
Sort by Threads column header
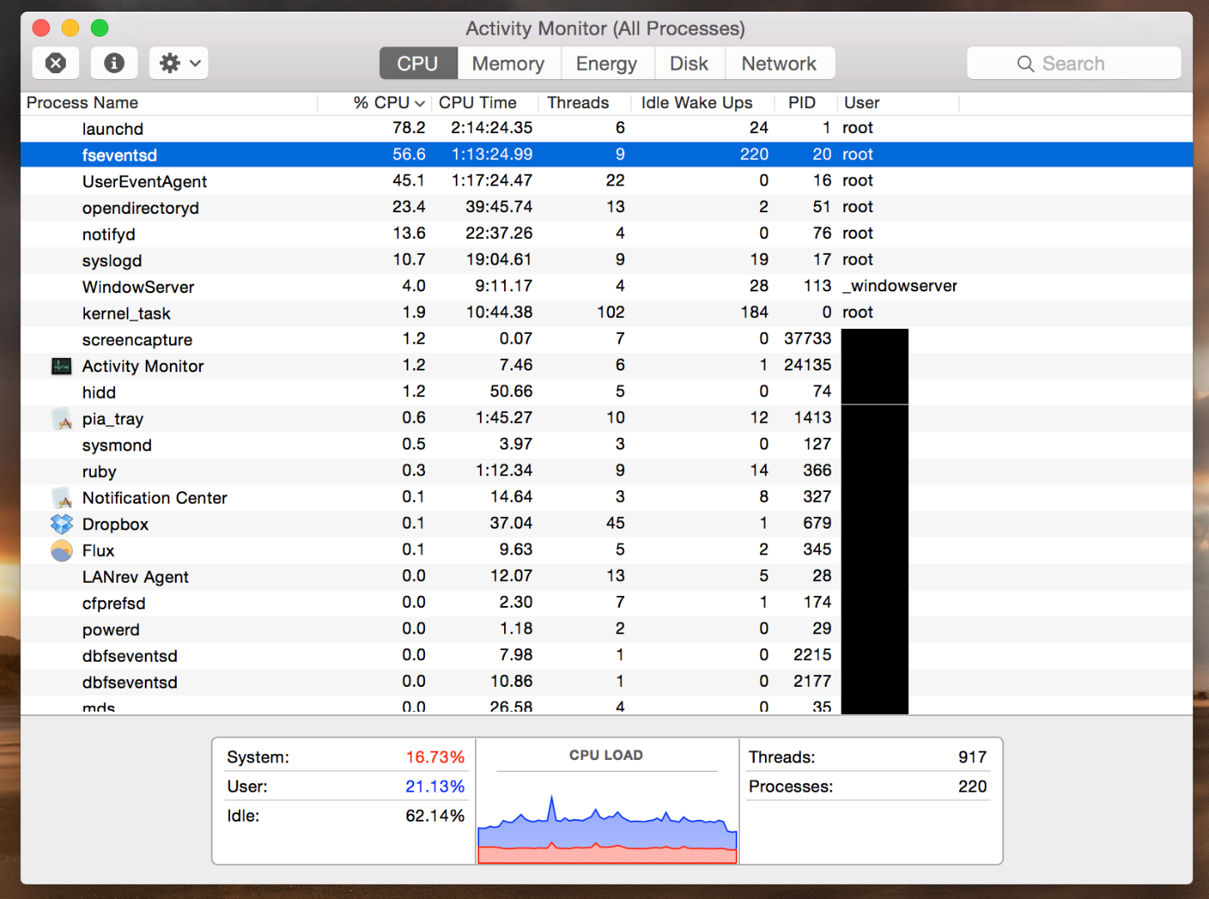tap(585, 102)
